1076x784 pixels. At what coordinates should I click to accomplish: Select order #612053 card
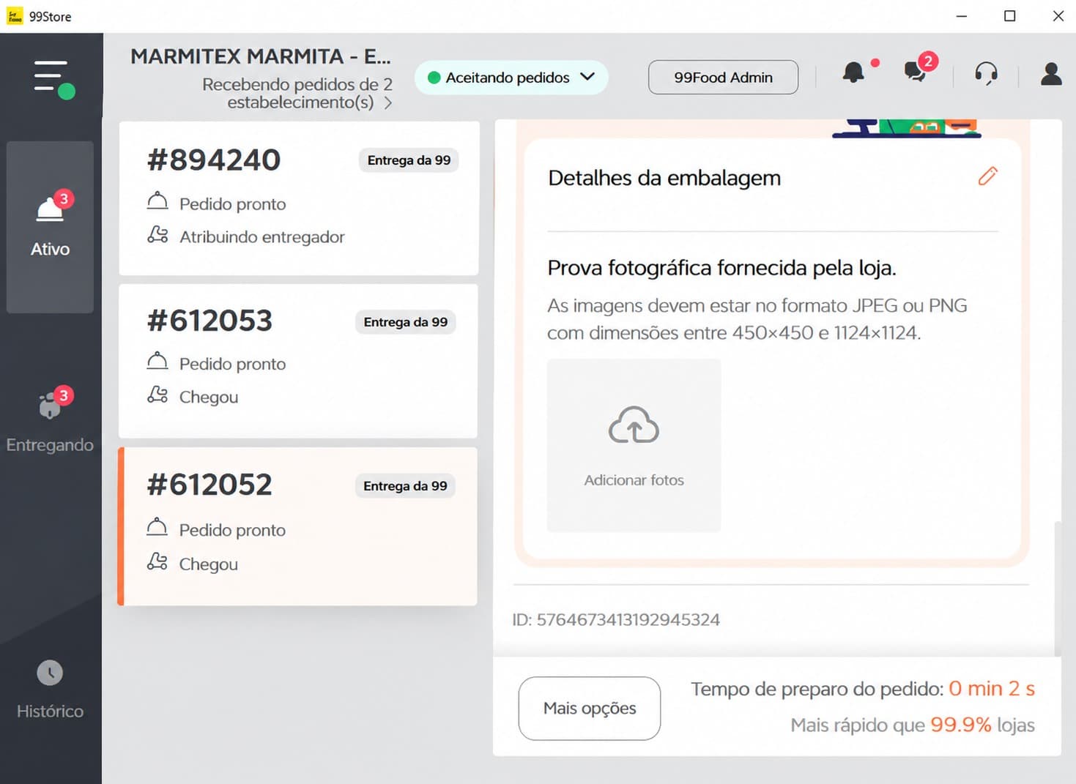point(298,361)
